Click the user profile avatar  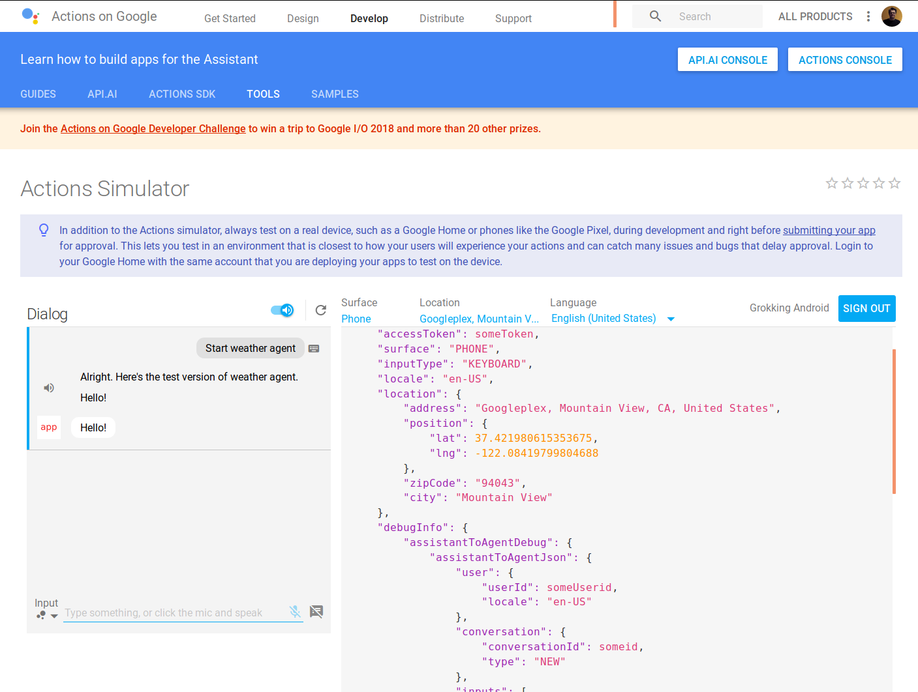pyautogui.click(x=891, y=16)
